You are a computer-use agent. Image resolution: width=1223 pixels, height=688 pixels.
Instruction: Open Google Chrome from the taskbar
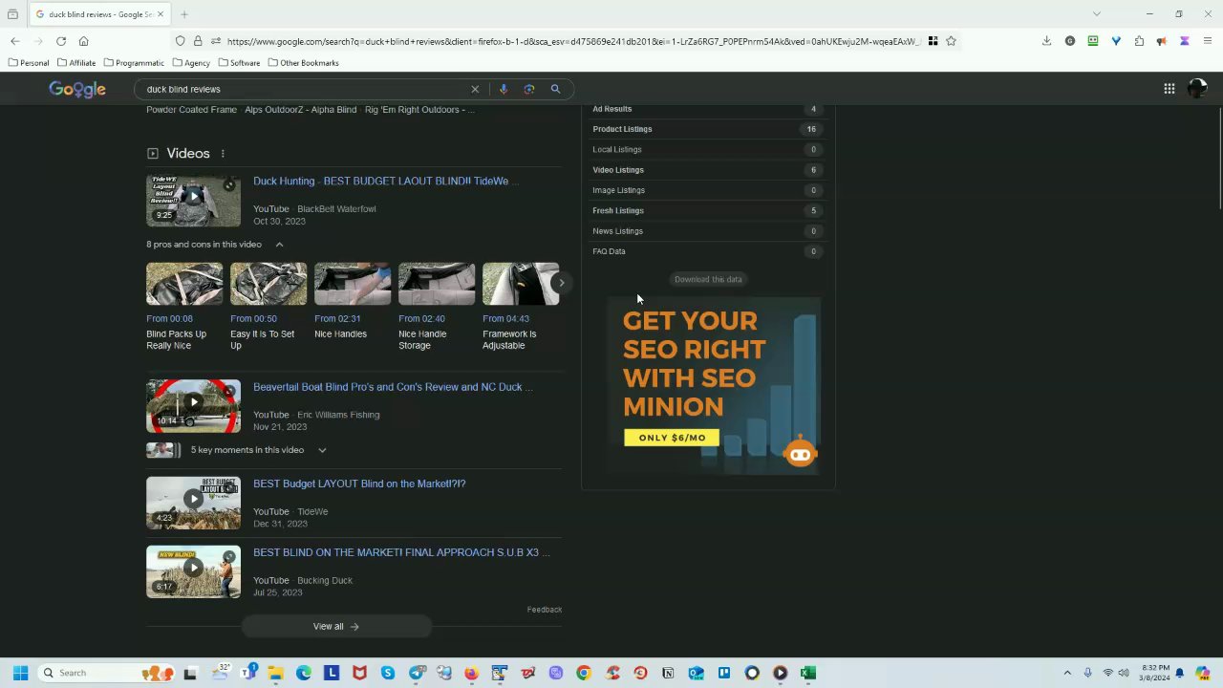point(584,673)
